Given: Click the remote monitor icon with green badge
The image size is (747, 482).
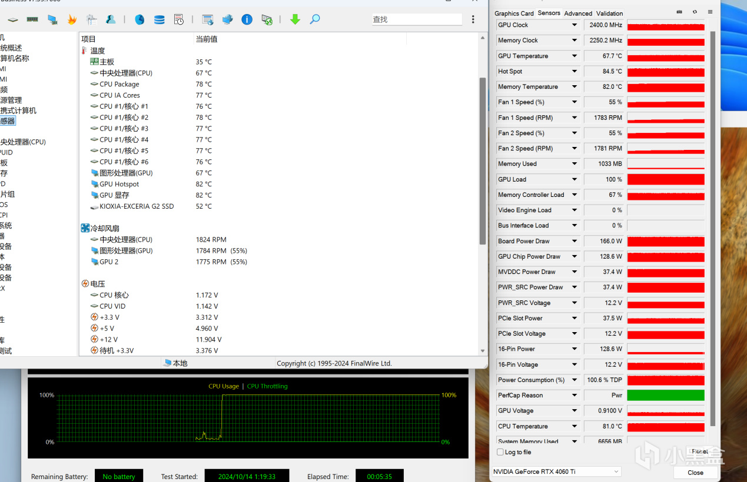Looking at the screenshot, I should [267, 20].
